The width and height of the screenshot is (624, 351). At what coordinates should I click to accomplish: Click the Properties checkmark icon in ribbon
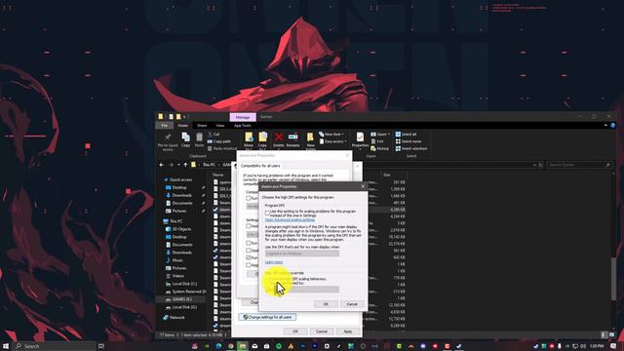point(360,137)
